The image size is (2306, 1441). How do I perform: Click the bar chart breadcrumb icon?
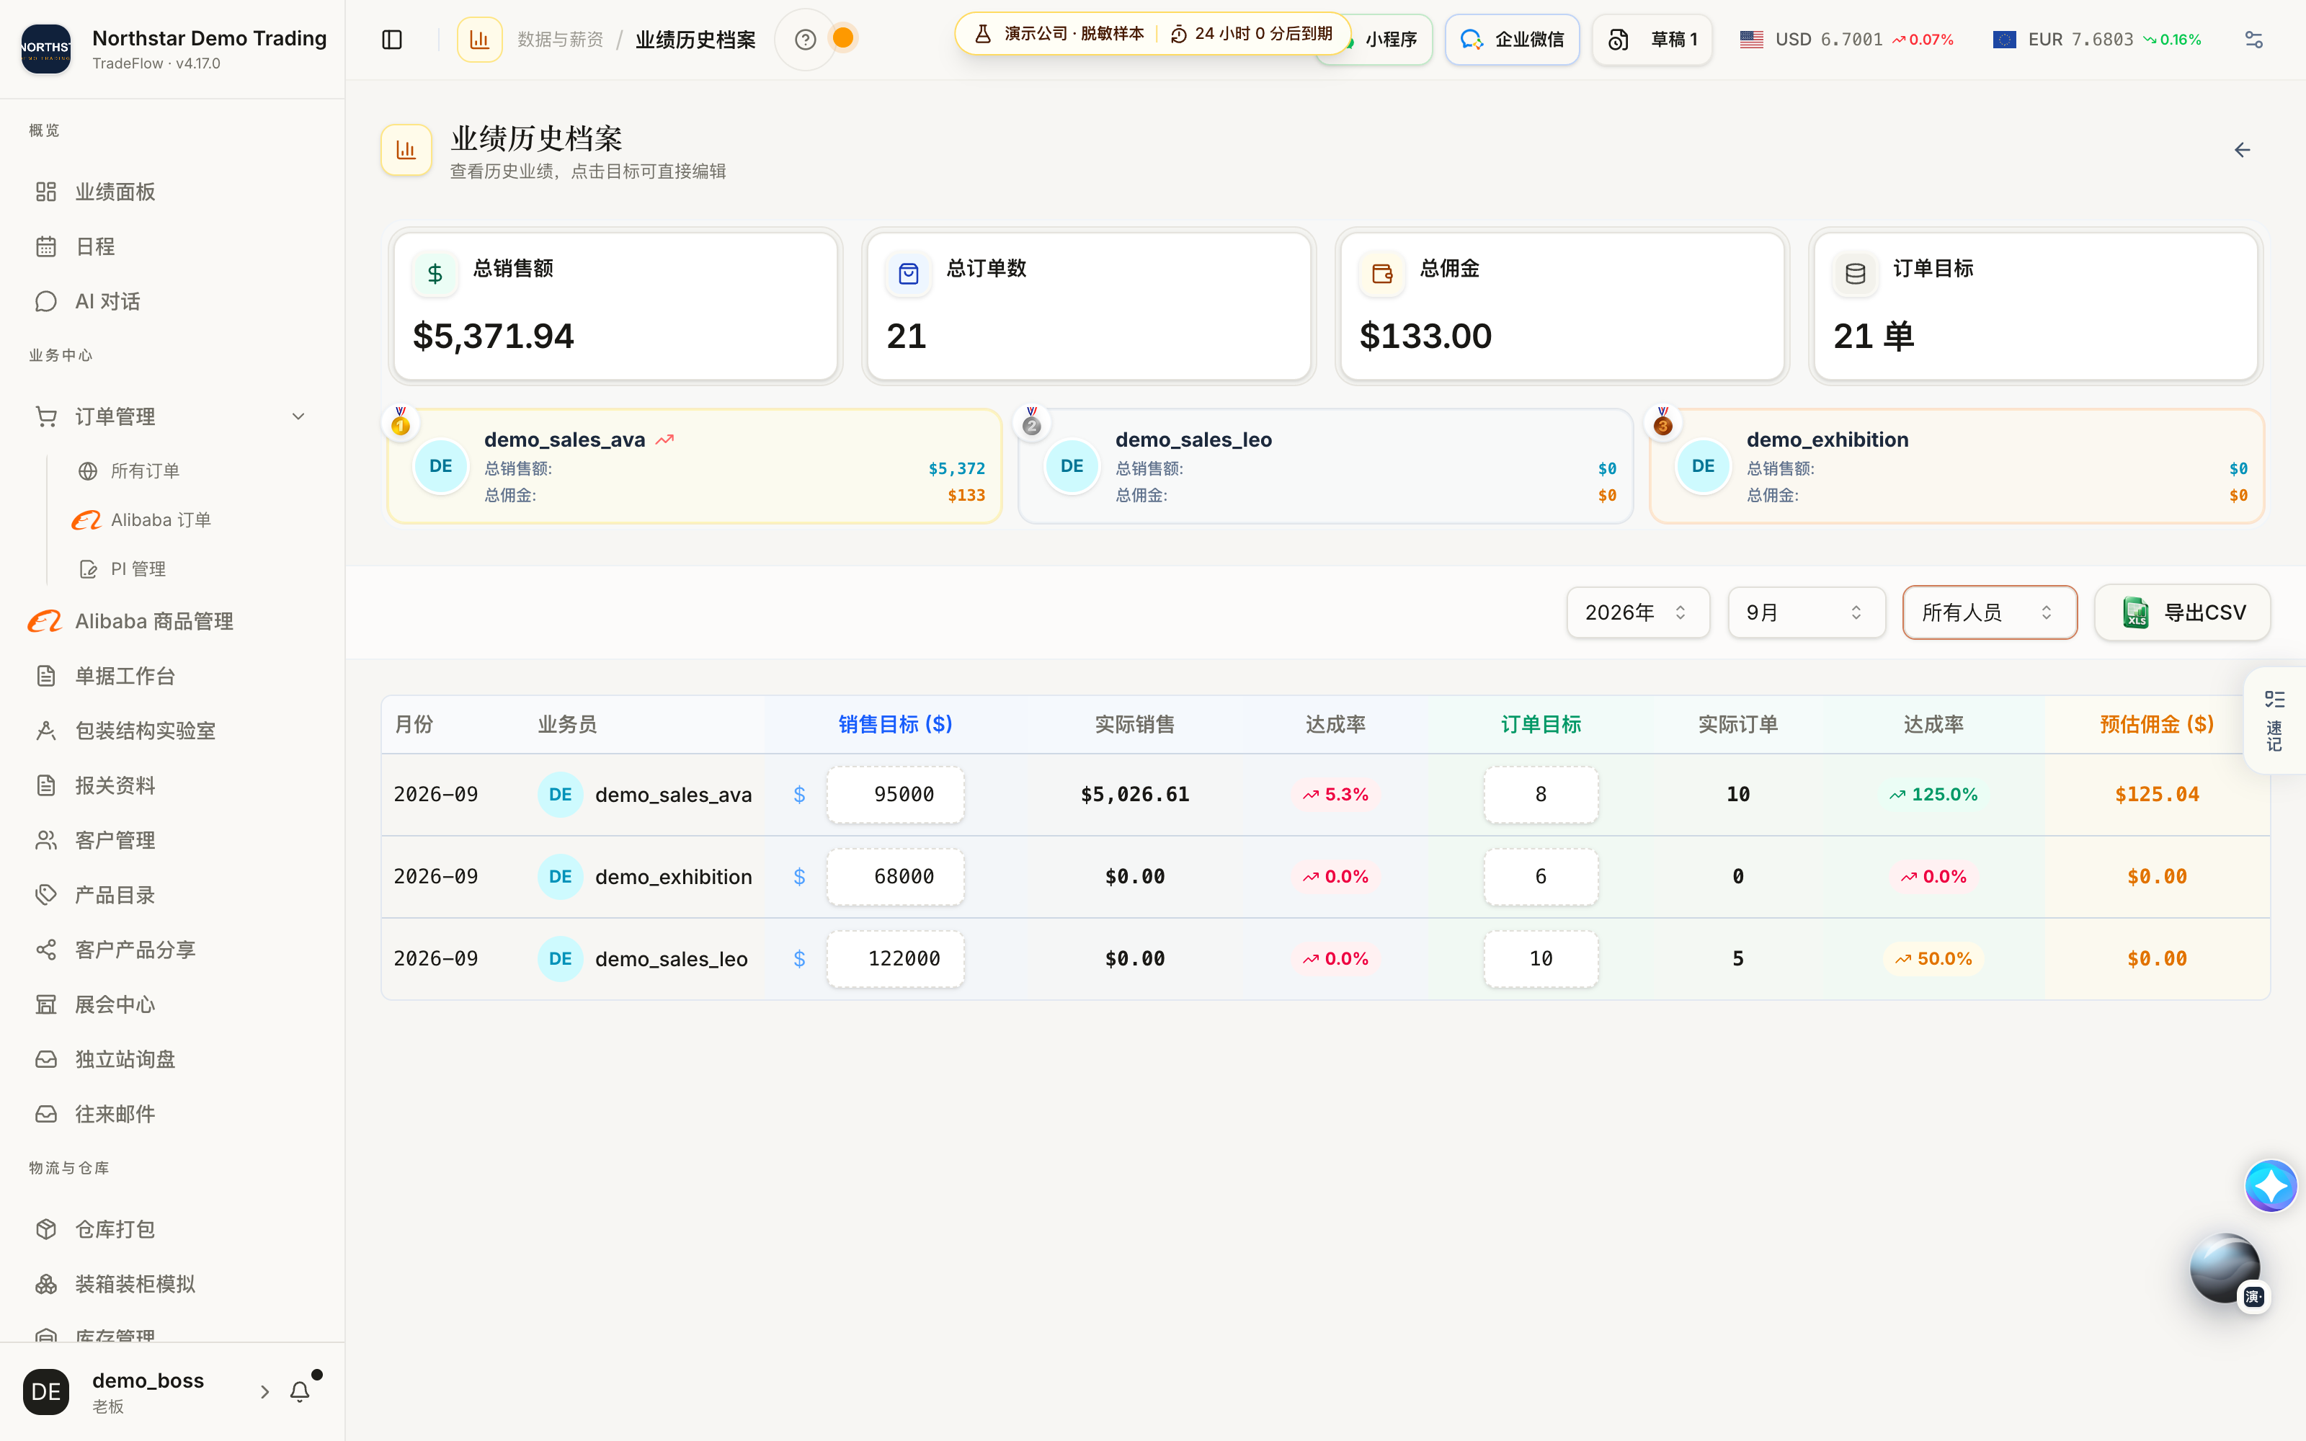click(479, 39)
